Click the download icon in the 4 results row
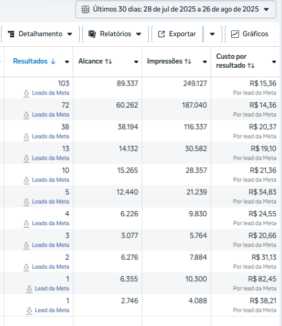Viewport: 282px width, 326px height. point(26,224)
